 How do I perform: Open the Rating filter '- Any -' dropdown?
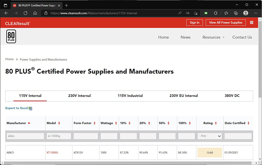210,136
